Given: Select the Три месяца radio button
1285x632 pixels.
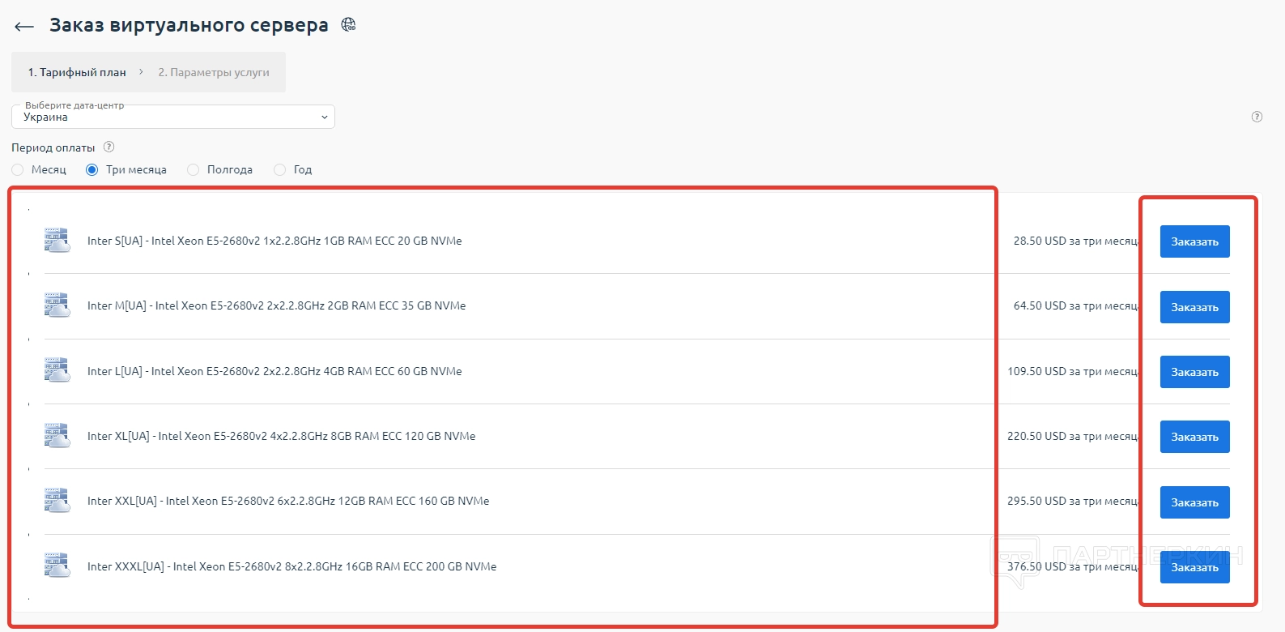Looking at the screenshot, I should click(92, 170).
